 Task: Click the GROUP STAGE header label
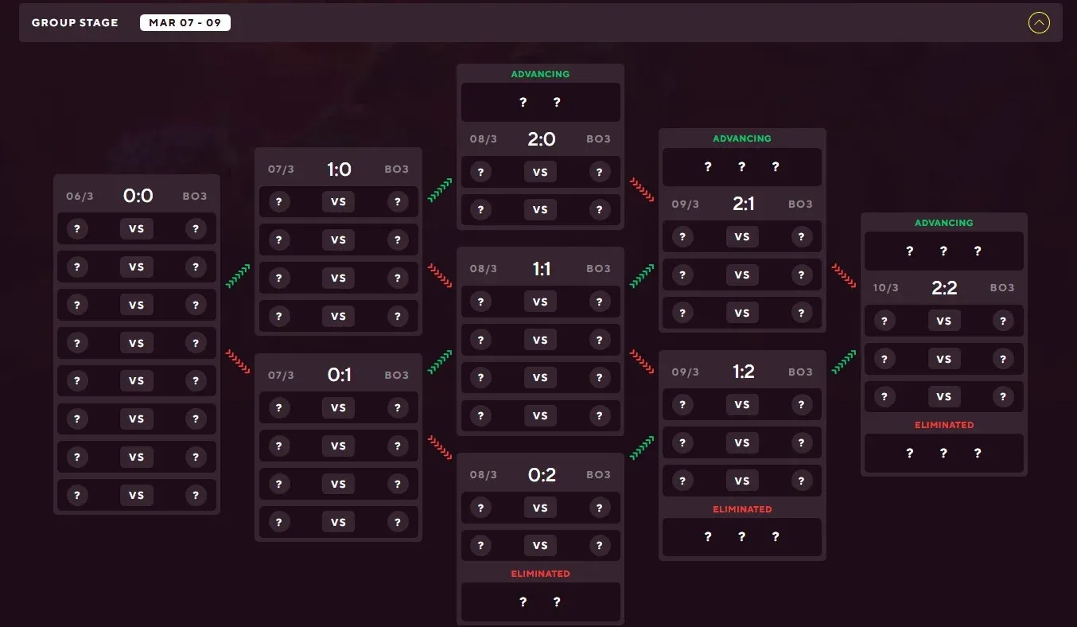(x=74, y=22)
